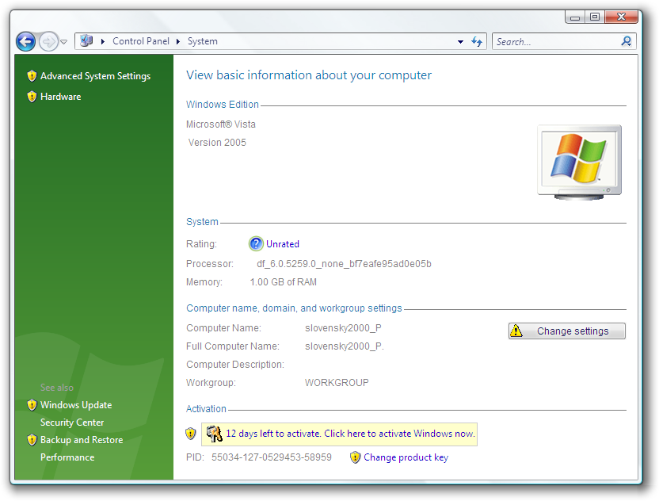The height and width of the screenshot is (501, 659).
Task: Click the shield icon beside Windows Update
Action: (32, 405)
